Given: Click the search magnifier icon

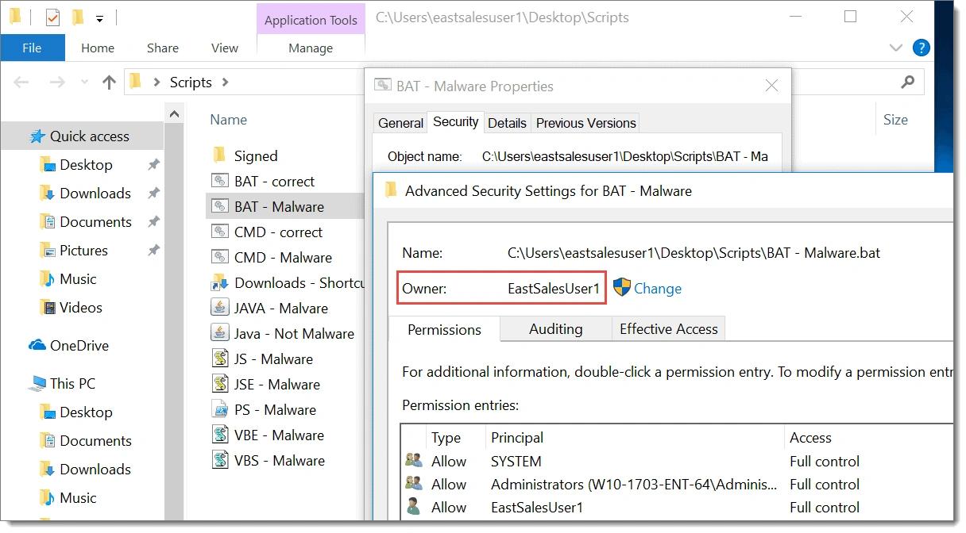Looking at the screenshot, I should pyautogui.click(x=908, y=82).
